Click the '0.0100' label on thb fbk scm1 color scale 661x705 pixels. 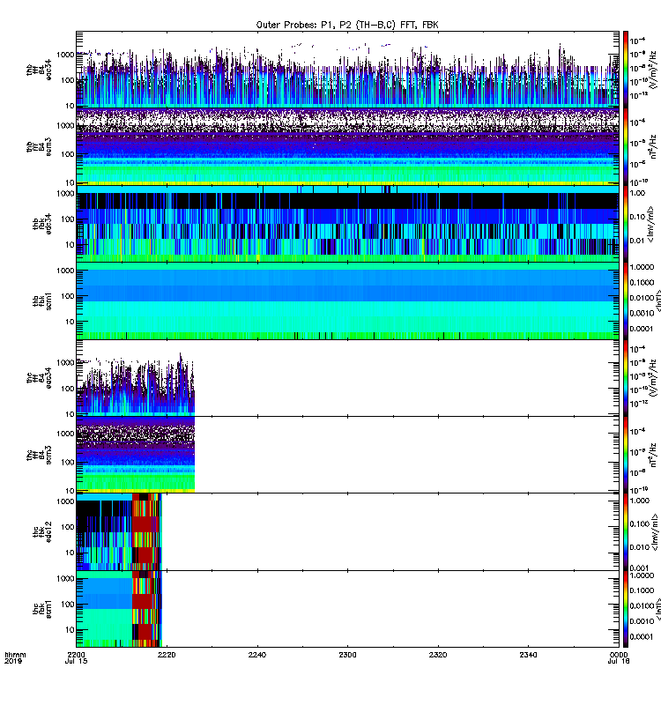[642, 298]
